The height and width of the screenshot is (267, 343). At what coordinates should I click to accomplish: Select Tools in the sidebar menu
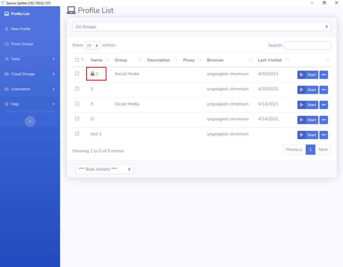tap(15, 59)
